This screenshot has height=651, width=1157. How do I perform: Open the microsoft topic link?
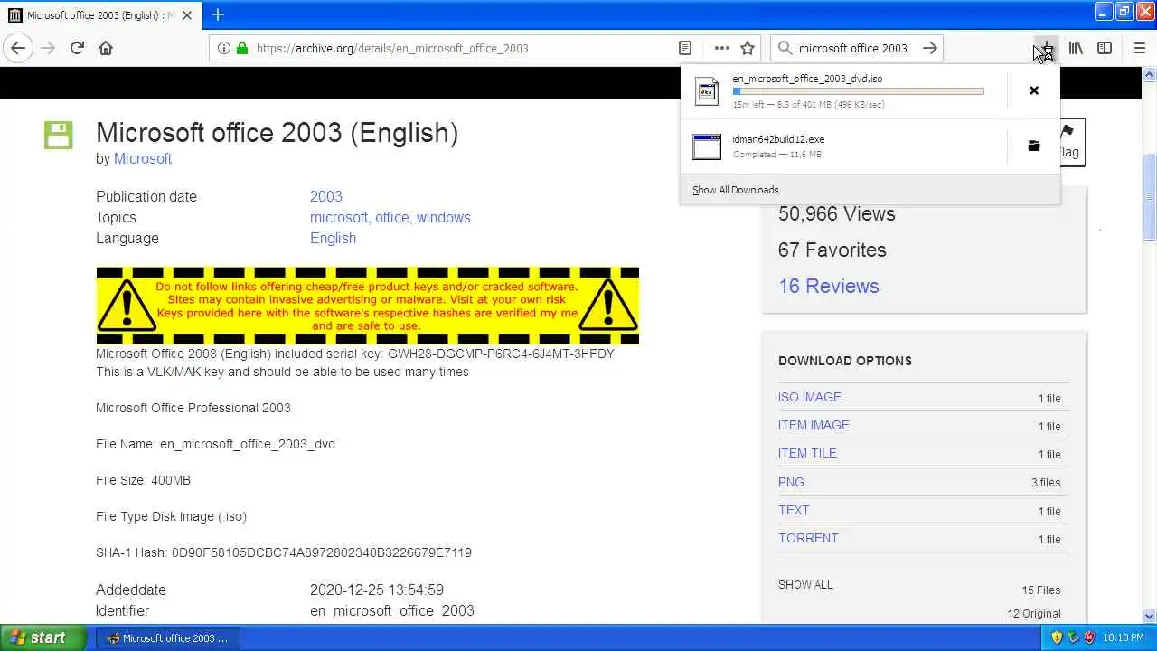click(x=338, y=217)
